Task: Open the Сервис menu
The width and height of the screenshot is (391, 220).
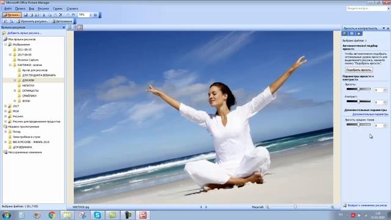Action: 57,9
